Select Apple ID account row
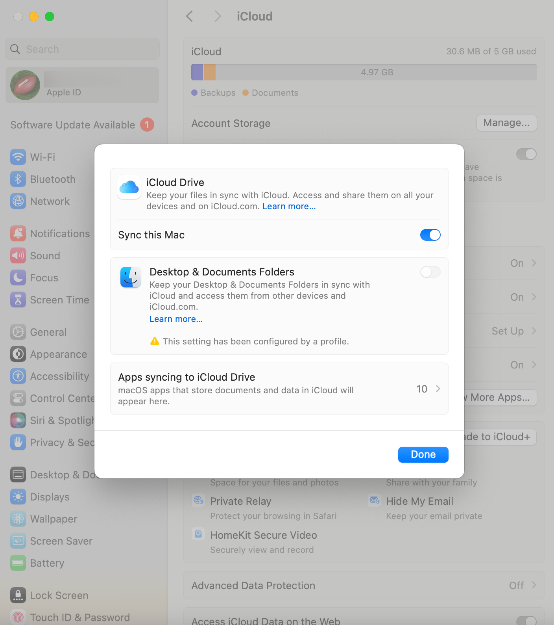Screen dimensions: 554x625 (x=82, y=85)
